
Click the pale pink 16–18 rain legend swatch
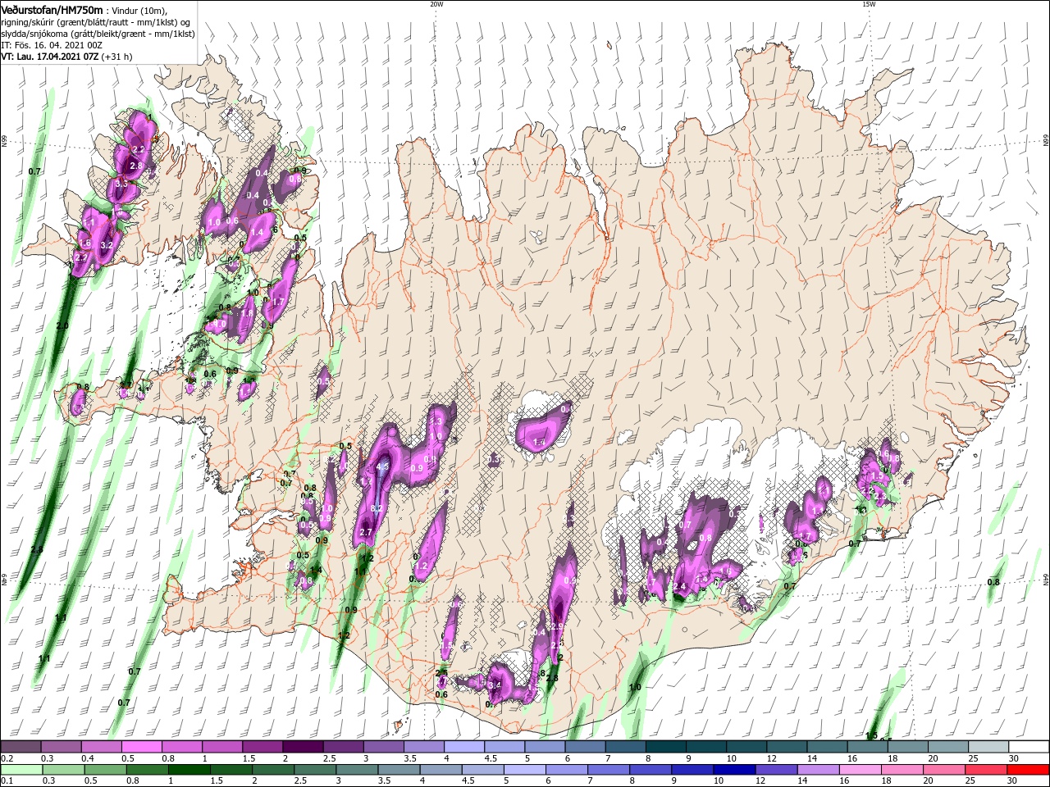tap(859, 770)
